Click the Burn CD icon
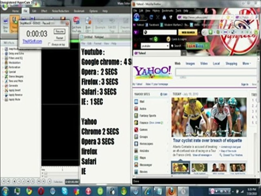The image size is (261, 196). point(88,21)
